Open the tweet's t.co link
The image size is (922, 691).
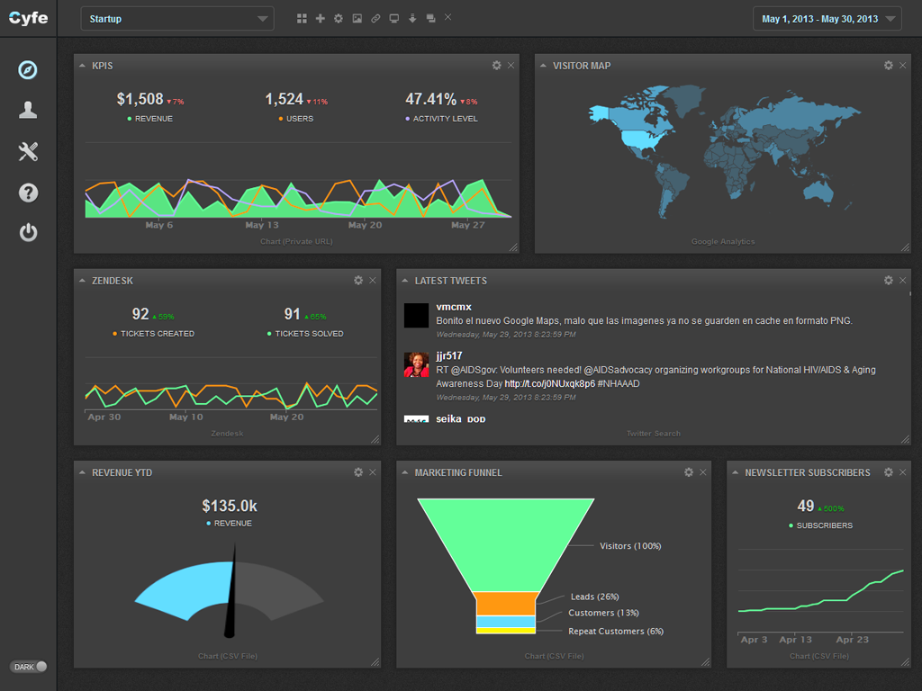(549, 383)
